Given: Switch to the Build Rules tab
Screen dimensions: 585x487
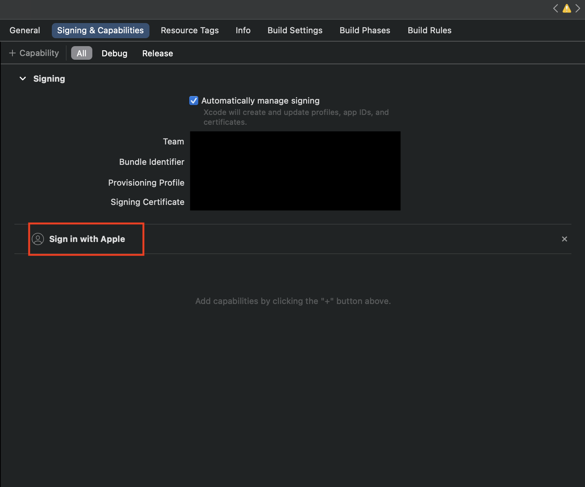Looking at the screenshot, I should 429,30.
